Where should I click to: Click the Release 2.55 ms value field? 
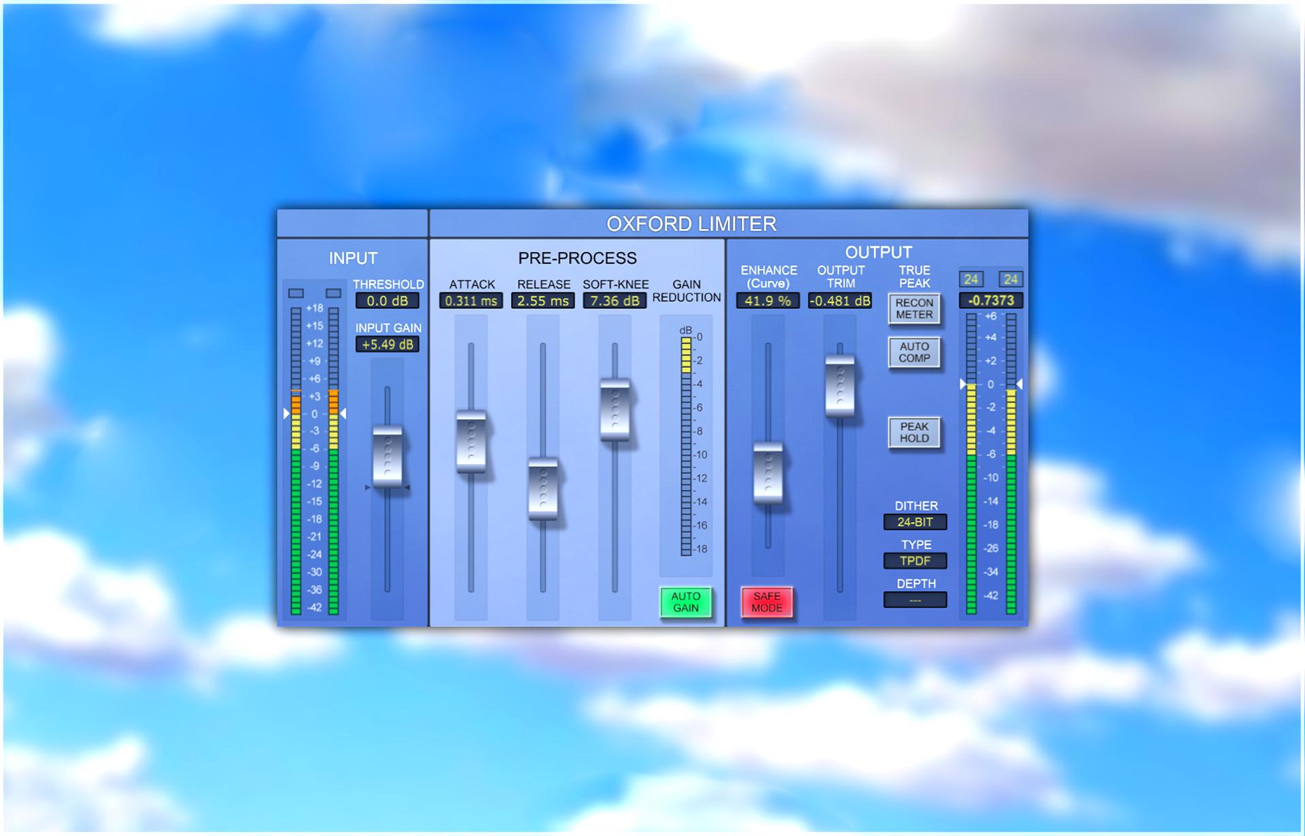coord(543,300)
